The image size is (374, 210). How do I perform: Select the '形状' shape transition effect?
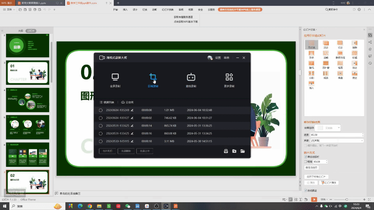coord(312,55)
